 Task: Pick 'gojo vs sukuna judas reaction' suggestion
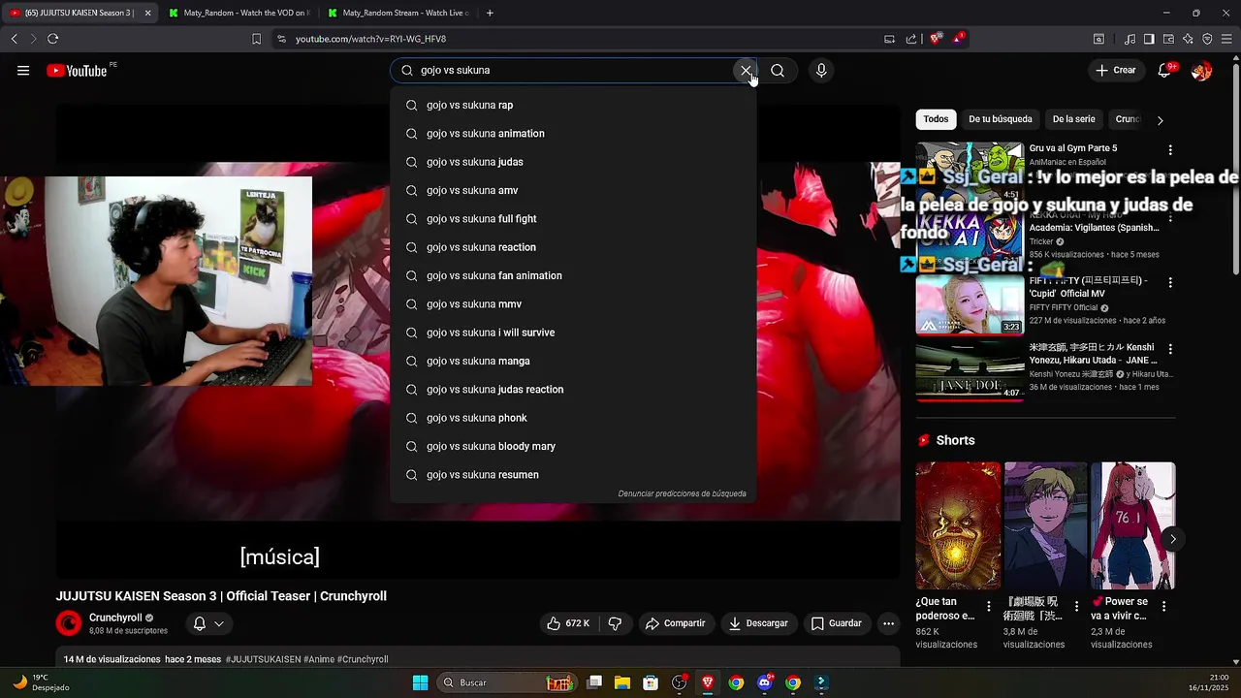[x=573, y=390]
